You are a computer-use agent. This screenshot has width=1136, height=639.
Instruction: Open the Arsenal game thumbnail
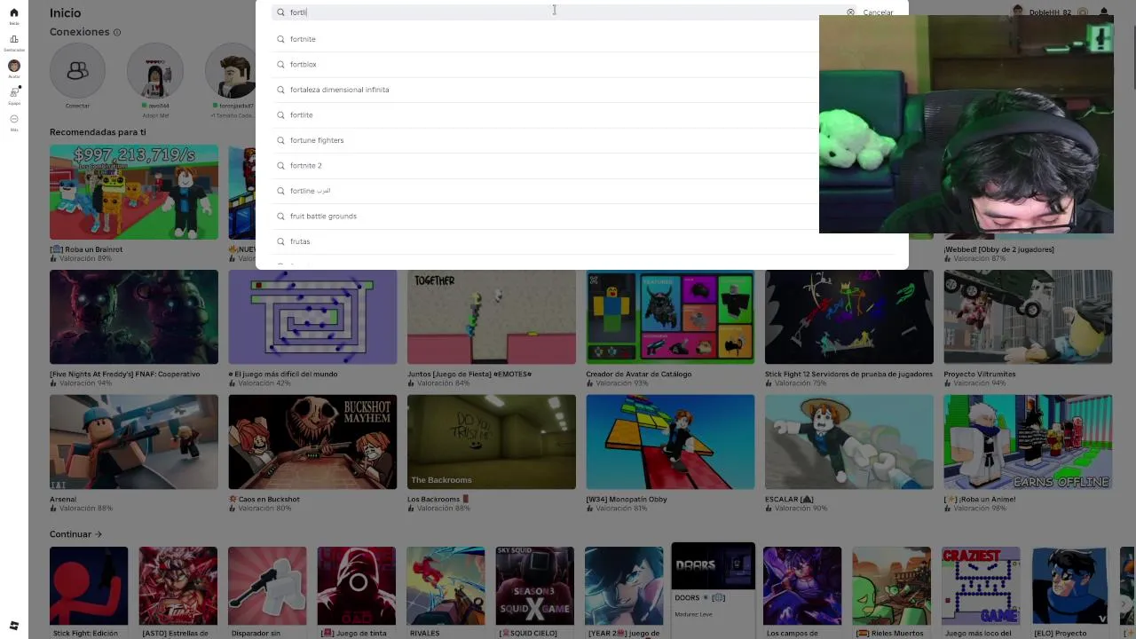(x=134, y=442)
